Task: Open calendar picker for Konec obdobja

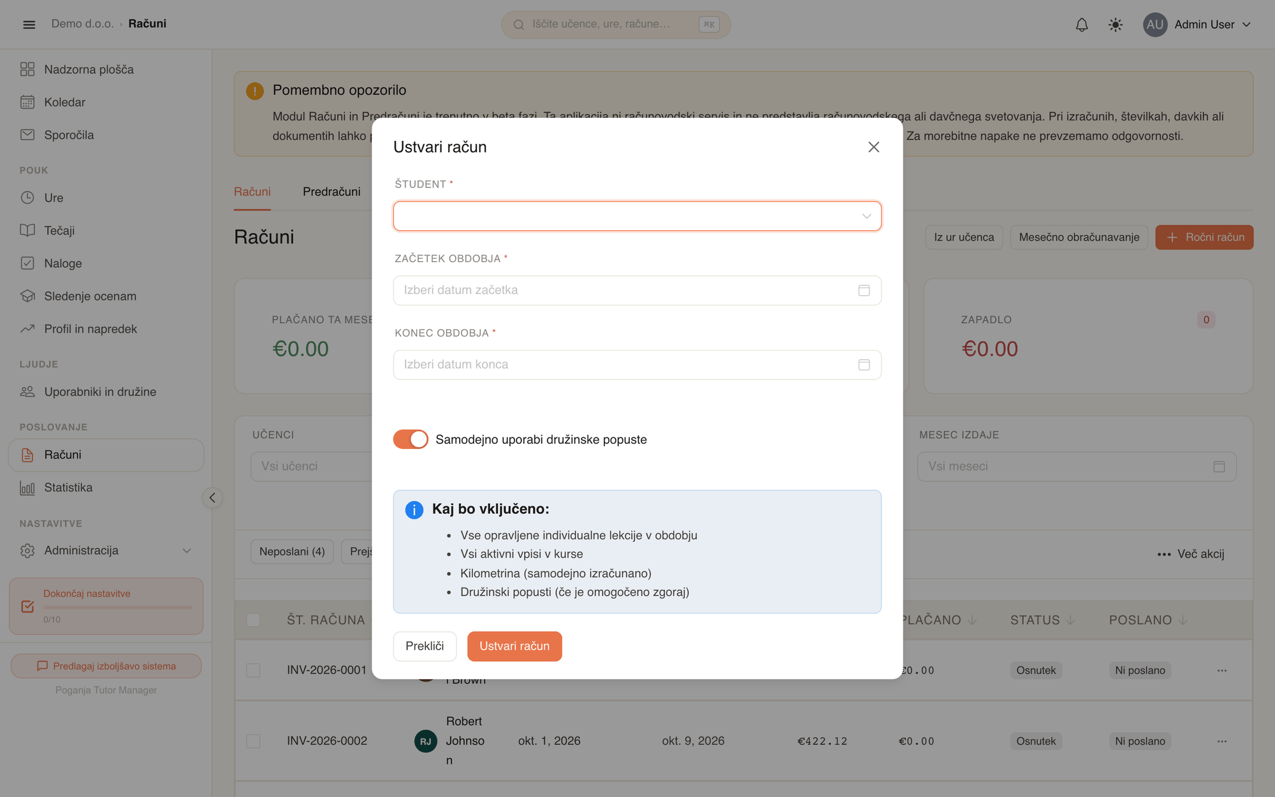Action: click(x=864, y=365)
